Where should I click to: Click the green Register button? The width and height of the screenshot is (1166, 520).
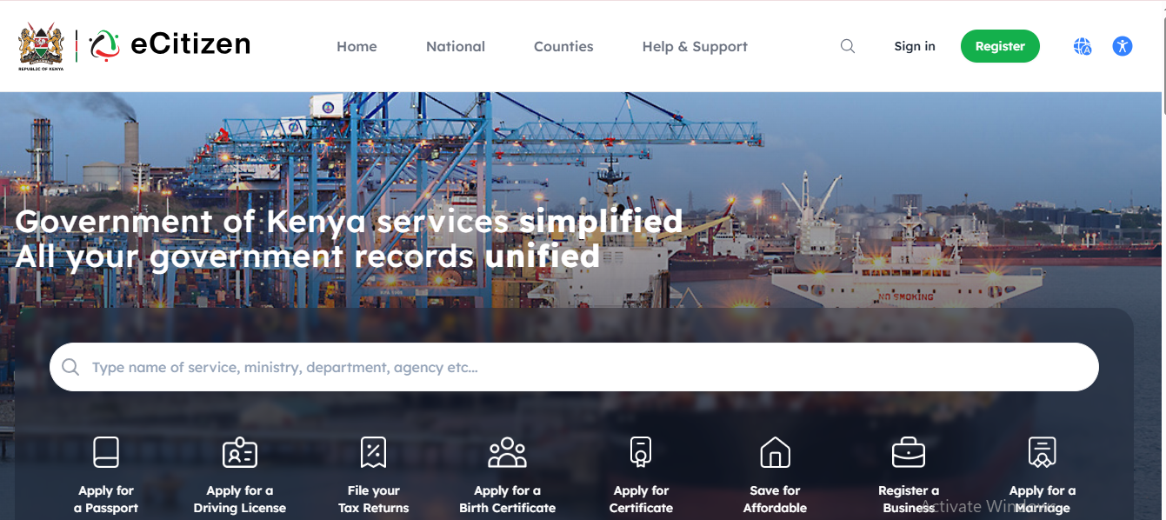click(x=1000, y=46)
